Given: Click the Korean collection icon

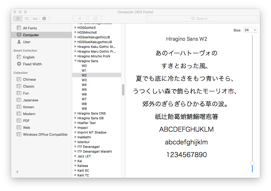Looking at the screenshot, I should 19,107.
